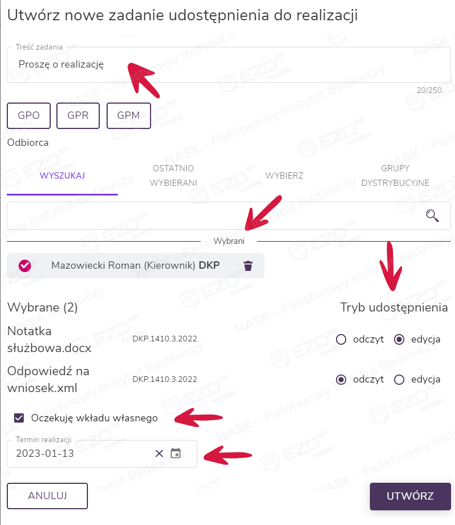
Task: Select 'edycja' for Odpowiedź na wniosek.xml
Action: click(x=399, y=379)
